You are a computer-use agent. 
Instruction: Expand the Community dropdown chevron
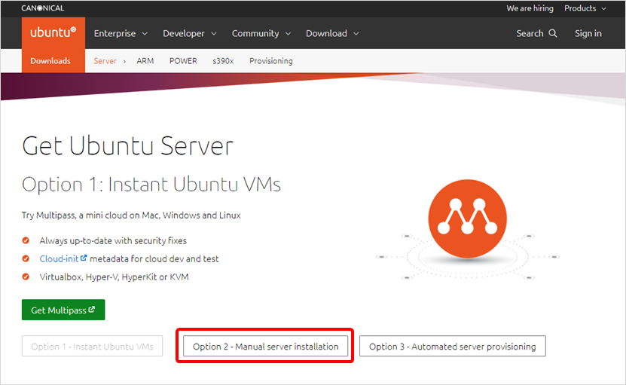[289, 34]
